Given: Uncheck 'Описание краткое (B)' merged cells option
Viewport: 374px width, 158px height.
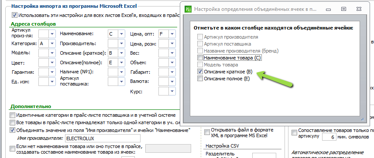Looking at the screenshot, I should point(200,72).
